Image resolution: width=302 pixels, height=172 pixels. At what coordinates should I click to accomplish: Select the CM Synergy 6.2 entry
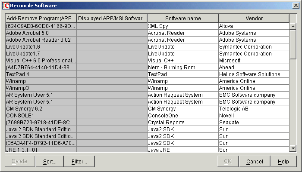pos(41,109)
